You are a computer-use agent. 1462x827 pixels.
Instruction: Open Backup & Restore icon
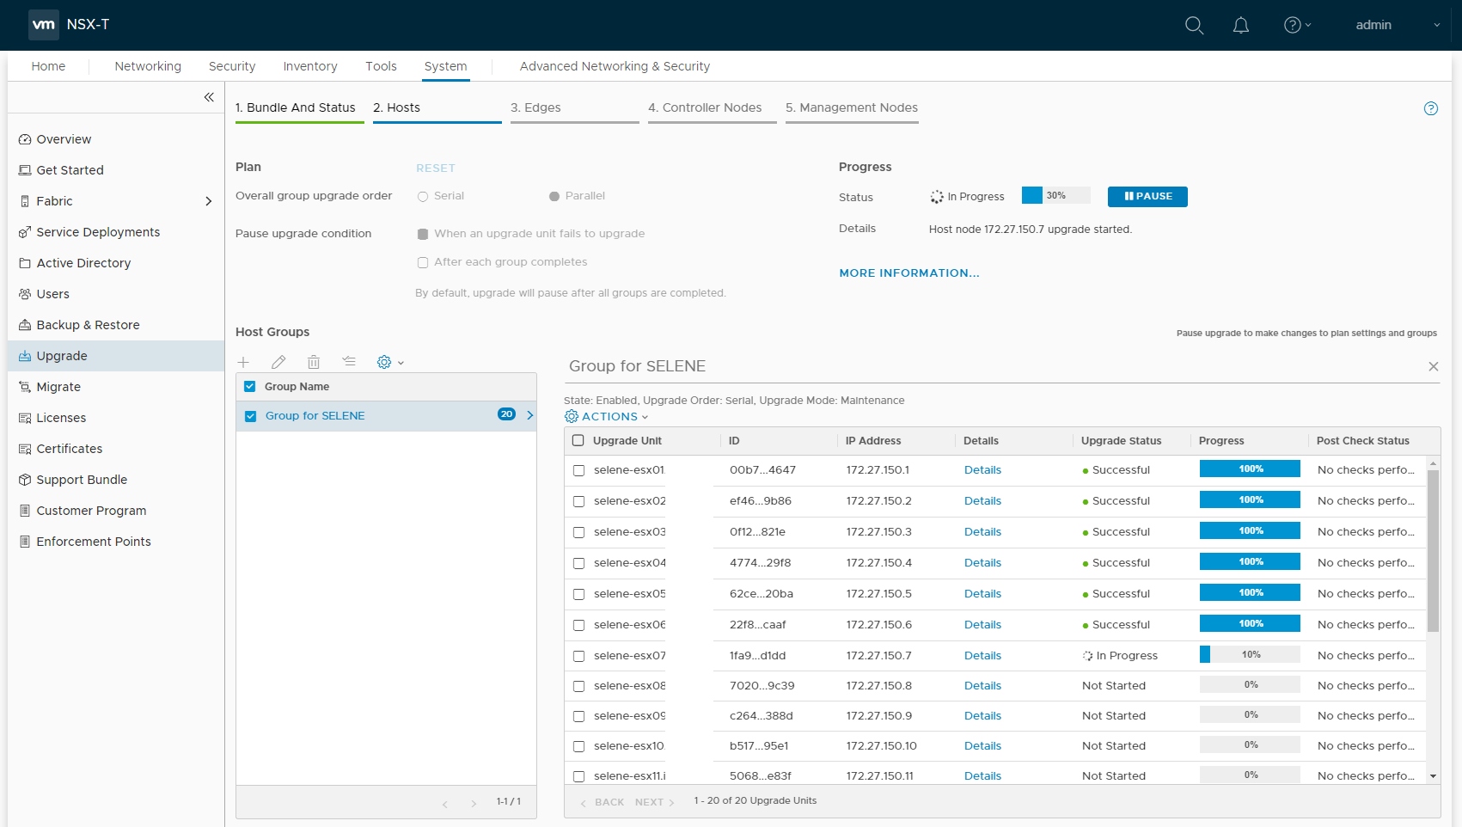coord(25,325)
